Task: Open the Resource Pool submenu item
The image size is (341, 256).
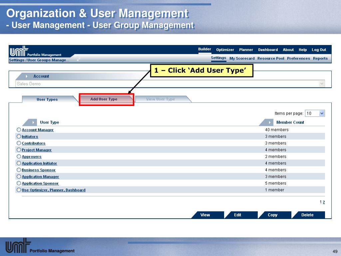Action: point(271,58)
